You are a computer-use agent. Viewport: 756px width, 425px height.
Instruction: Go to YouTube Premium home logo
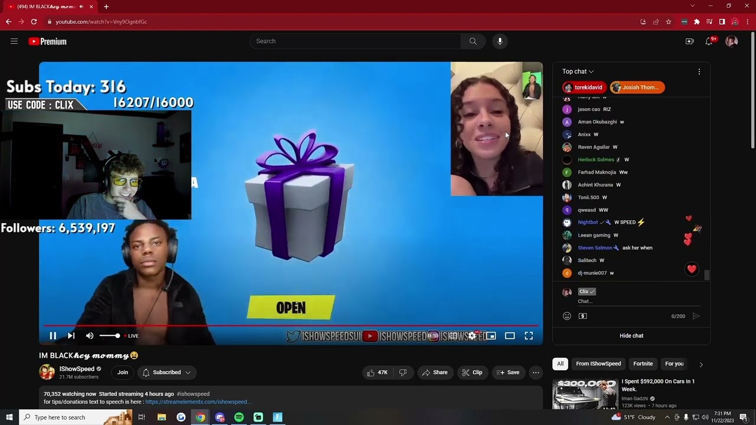(x=47, y=41)
